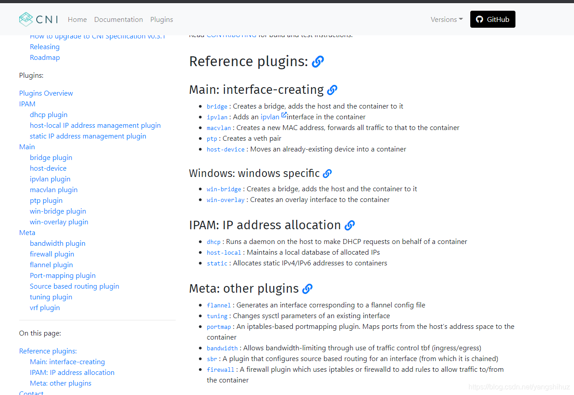Click the anchor icon beside Meta: other plugins
The height and width of the screenshot is (395, 574).
point(308,289)
